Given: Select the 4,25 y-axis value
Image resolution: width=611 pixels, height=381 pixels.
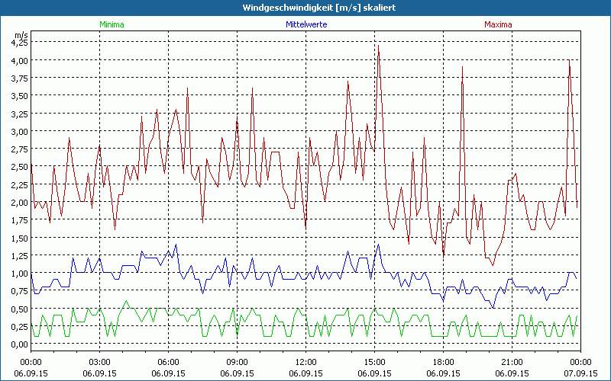Looking at the screenshot, I should click(18, 43).
